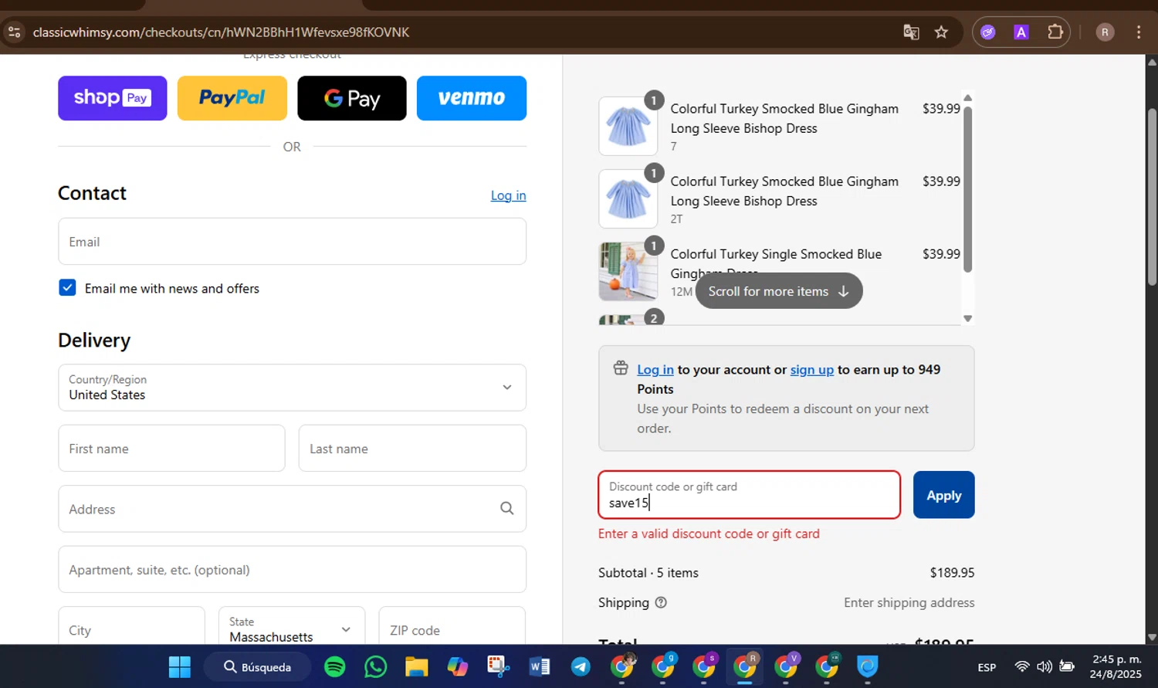Open the Chrome profile R avatar

point(1105,32)
